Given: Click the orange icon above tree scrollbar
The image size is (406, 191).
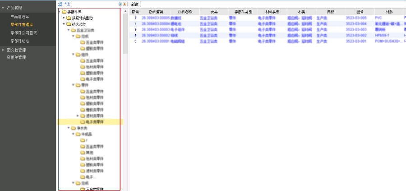Looking at the screenshot, I should click(125, 4).
